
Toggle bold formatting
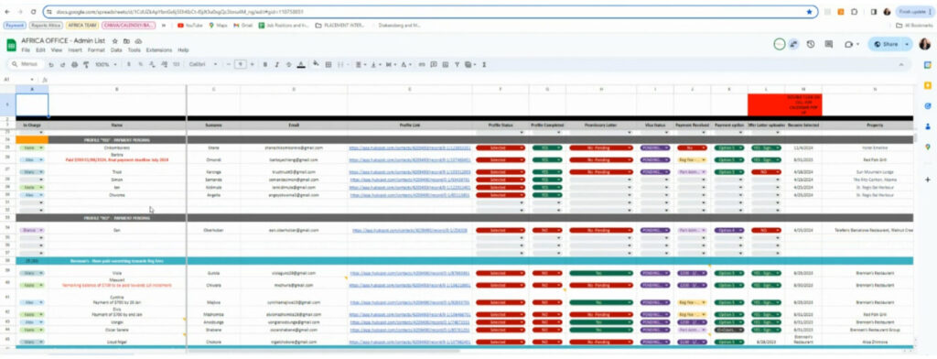(264, 64)
